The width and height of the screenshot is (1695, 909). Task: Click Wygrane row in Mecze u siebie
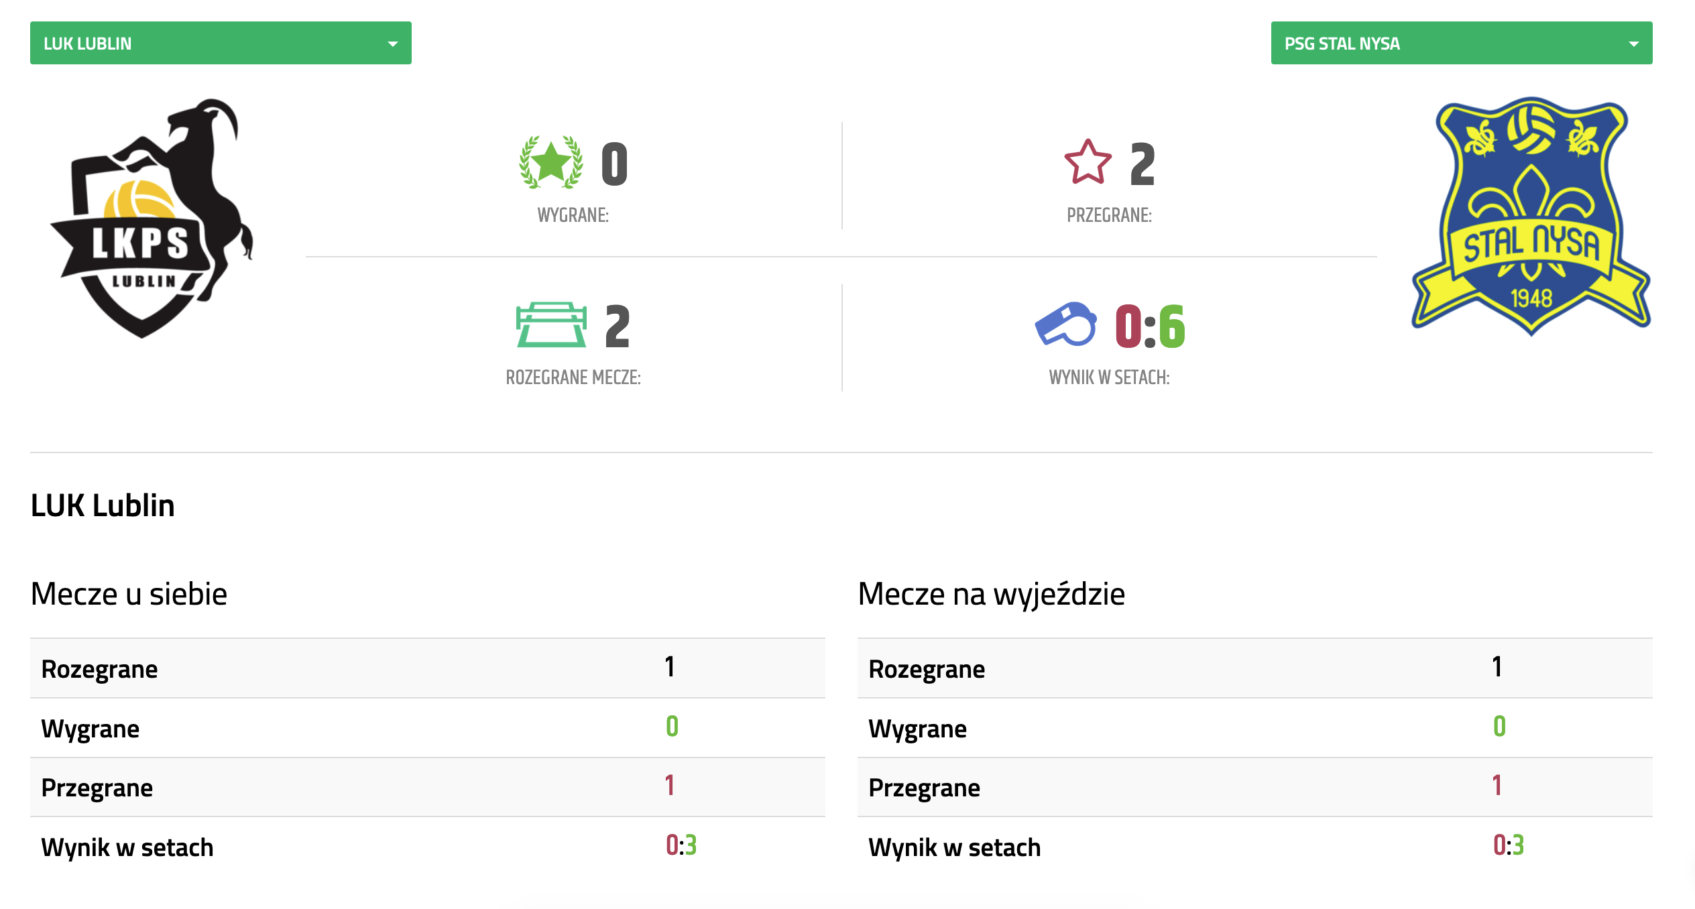click(x=428, y=728)
